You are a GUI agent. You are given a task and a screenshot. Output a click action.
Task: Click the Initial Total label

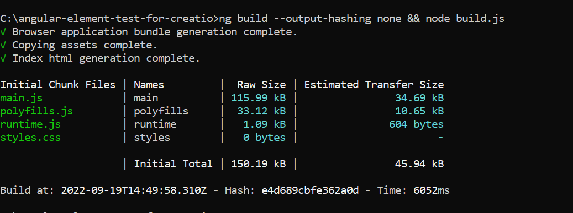tap(173, 164)
